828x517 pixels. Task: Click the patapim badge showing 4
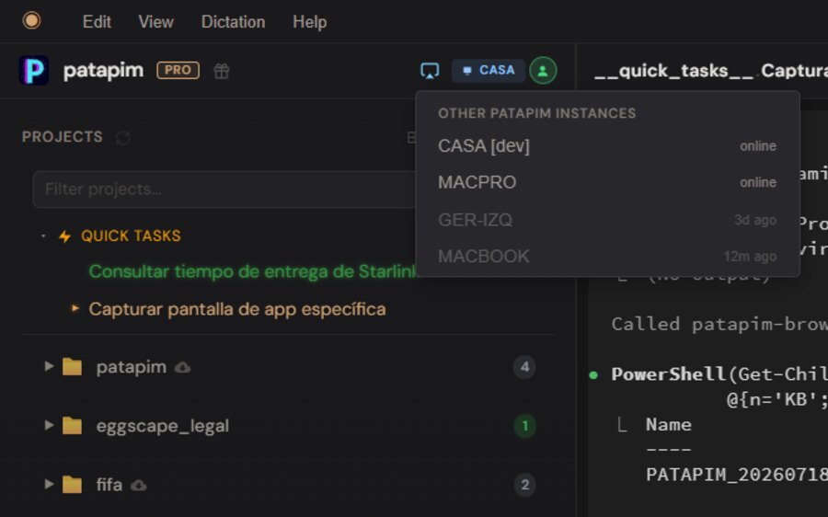click(x=524, y=367)
